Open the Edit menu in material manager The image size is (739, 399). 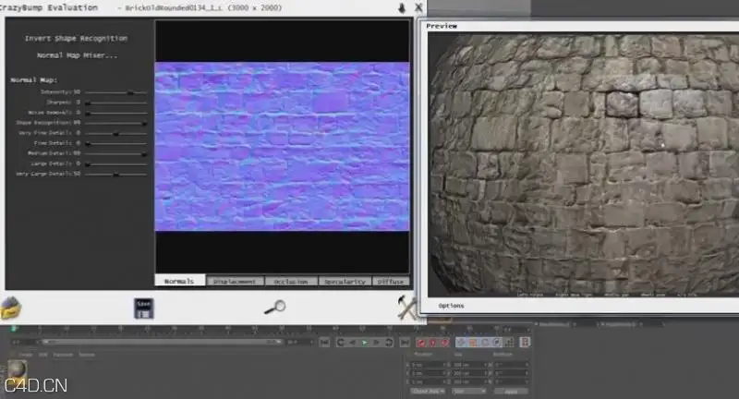42,355
